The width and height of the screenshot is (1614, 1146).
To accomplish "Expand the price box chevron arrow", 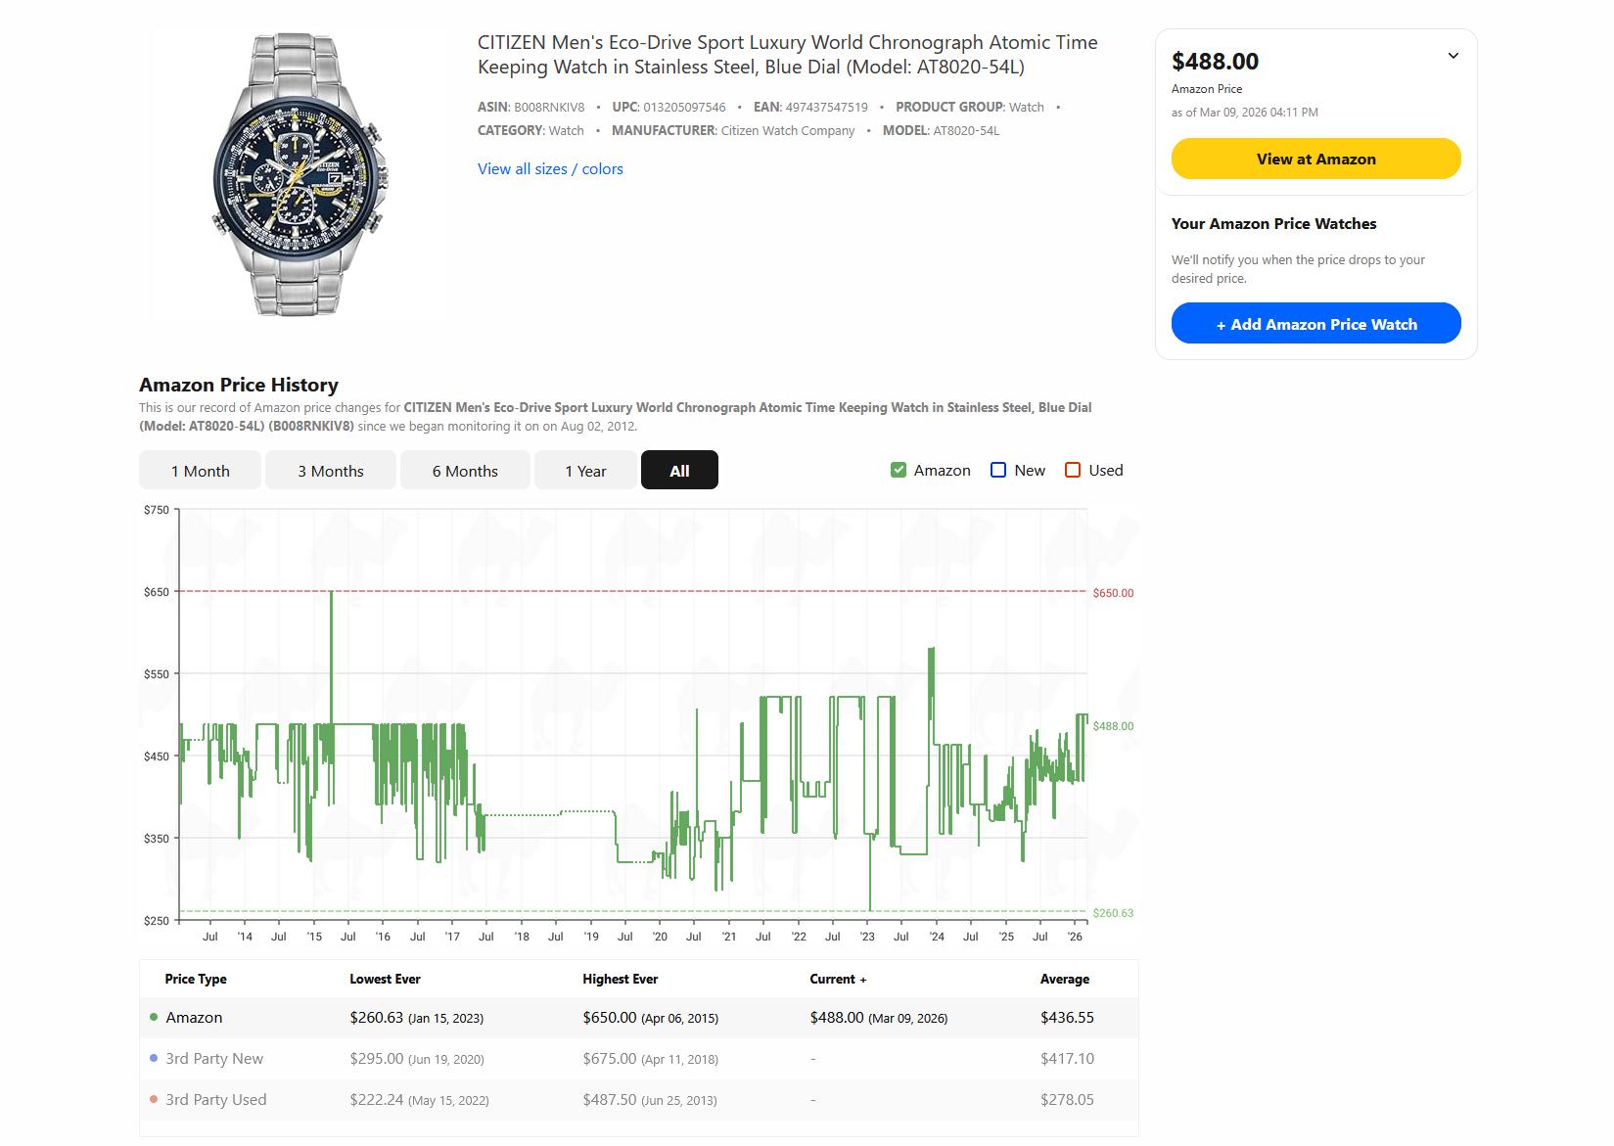I will pos(1453,56).
